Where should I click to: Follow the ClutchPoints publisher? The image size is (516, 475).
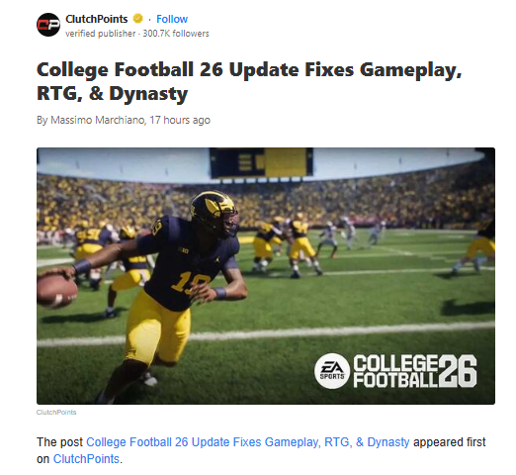(172, 19)
